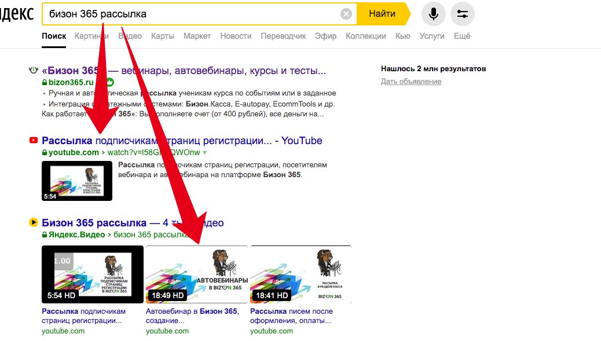601x341 pixels.
Task: Click the snippet line Интеграция с платежными системами
Action: (x=192, y=104)
